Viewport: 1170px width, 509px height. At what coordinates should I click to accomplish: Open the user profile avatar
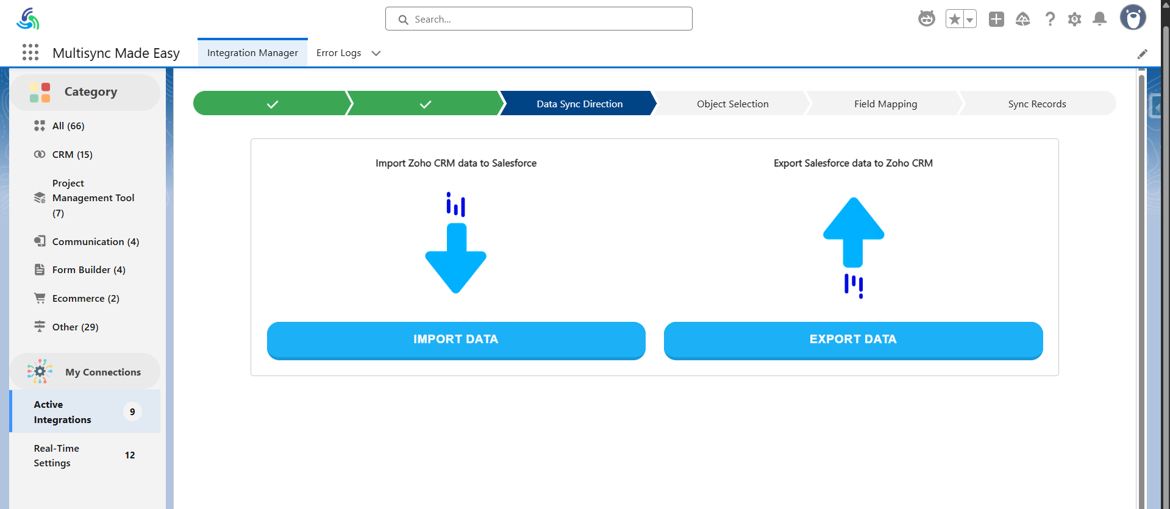(x=1133, y=18)
